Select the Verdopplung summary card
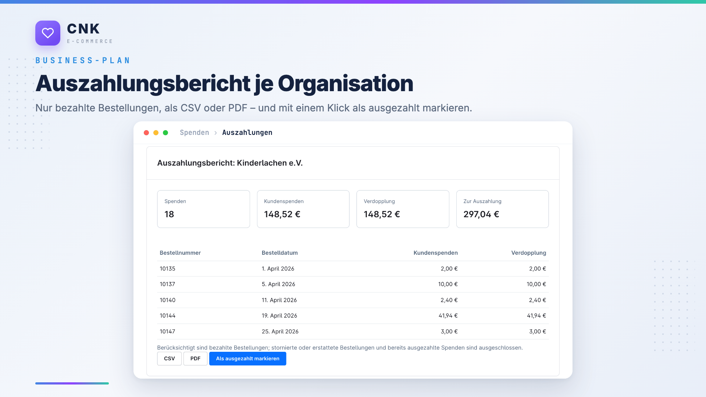This screenshot has height=397, width=706. tap(403, 209)
